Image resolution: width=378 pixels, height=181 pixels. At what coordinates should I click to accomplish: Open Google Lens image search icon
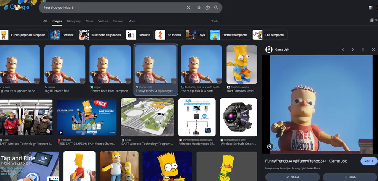pos(207,8)
